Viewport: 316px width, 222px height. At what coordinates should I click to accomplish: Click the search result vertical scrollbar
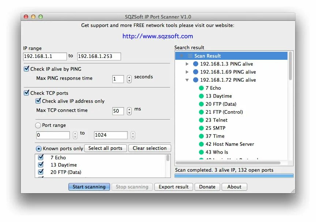tap(290, 66)
